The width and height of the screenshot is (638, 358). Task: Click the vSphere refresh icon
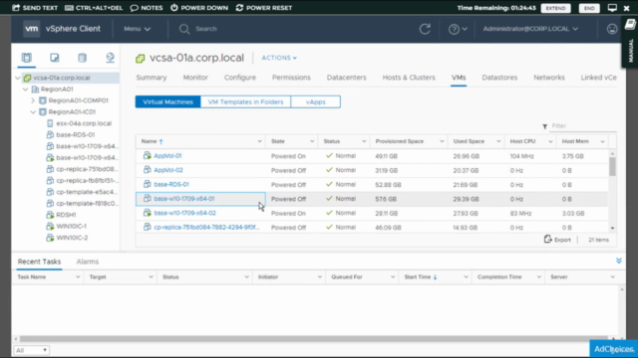point(425,29)
